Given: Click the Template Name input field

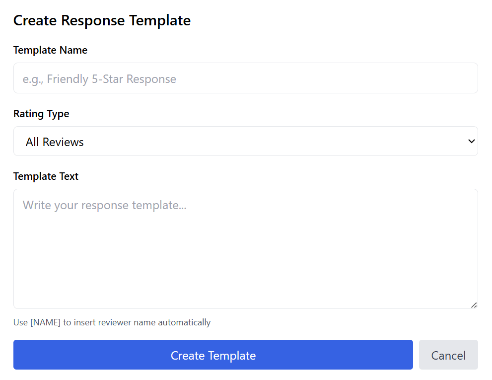Looking at the screenshot, I should click(245, 78).
